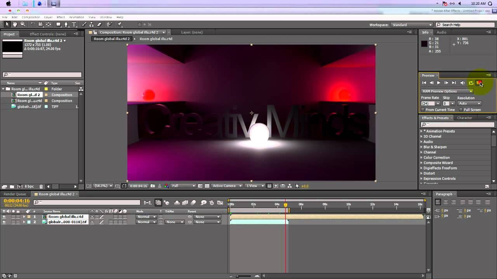Image resolution: width=497 pixels, height=279 pixels.
Task: Play the preview
Action: coord(439,83)
